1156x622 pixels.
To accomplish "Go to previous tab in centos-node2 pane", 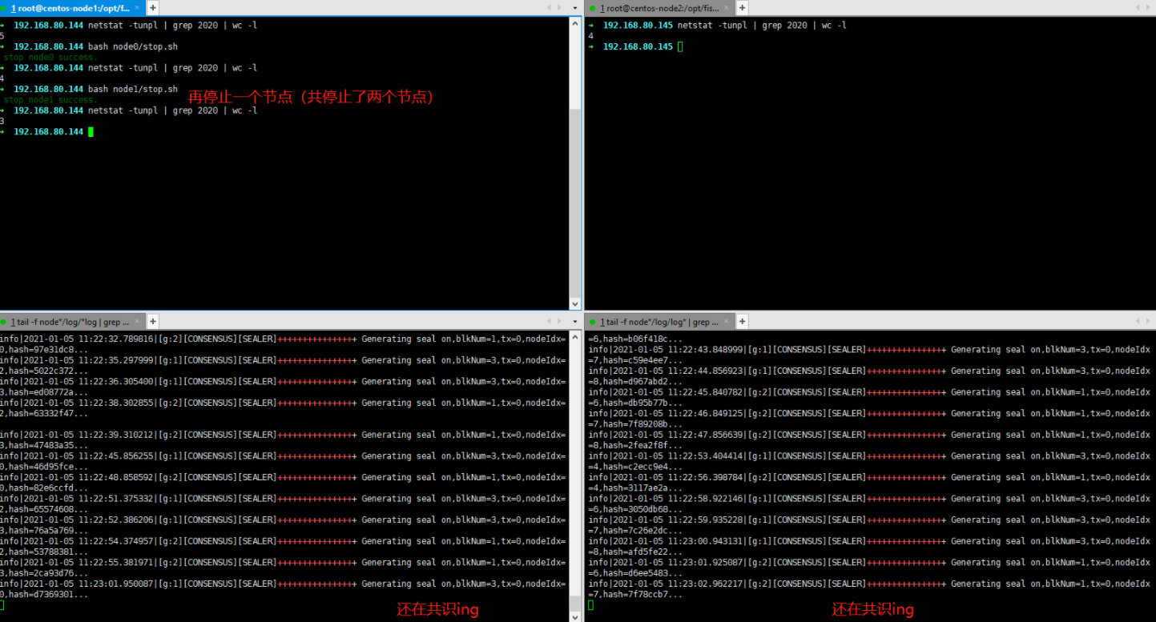I will point(1136,7).
